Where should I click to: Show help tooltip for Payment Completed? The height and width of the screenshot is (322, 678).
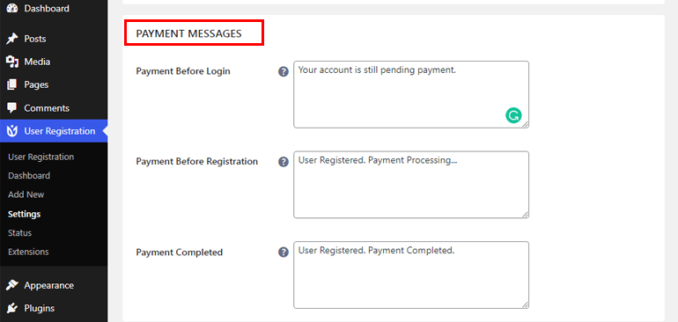[284, 252]
